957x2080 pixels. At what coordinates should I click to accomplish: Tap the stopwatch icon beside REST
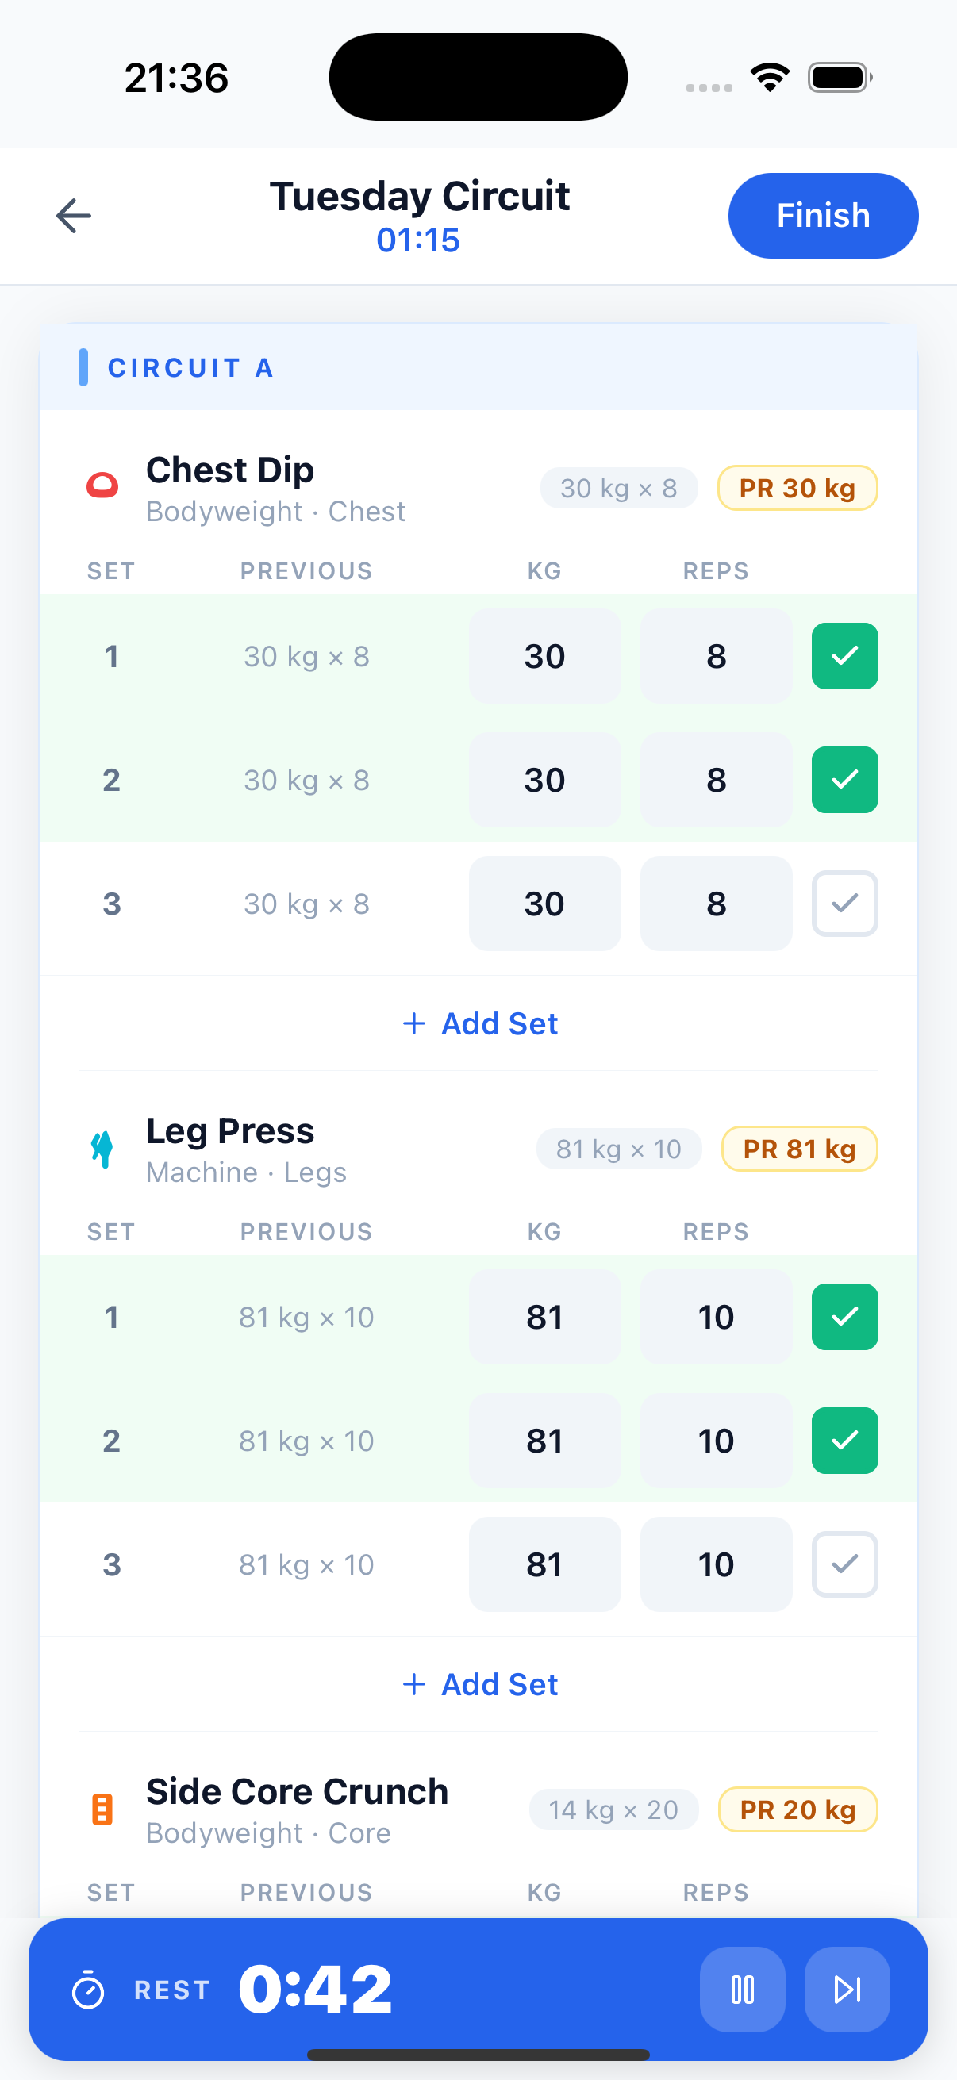point(88,1990)
